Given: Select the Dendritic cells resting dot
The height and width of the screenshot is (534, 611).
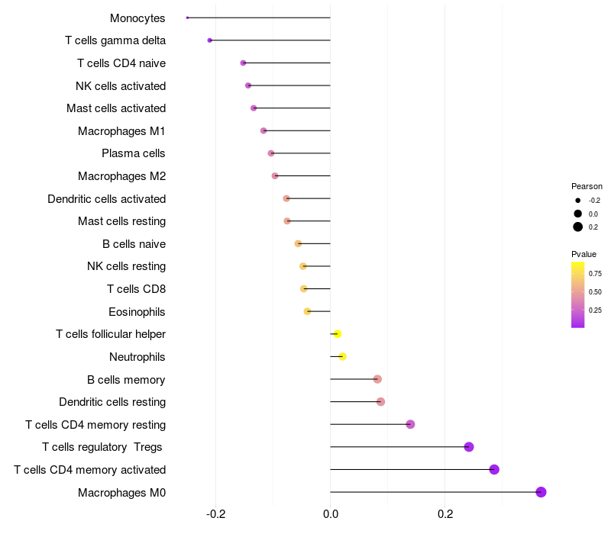Looking at the screenshot, I should click(x=380, y=402).
